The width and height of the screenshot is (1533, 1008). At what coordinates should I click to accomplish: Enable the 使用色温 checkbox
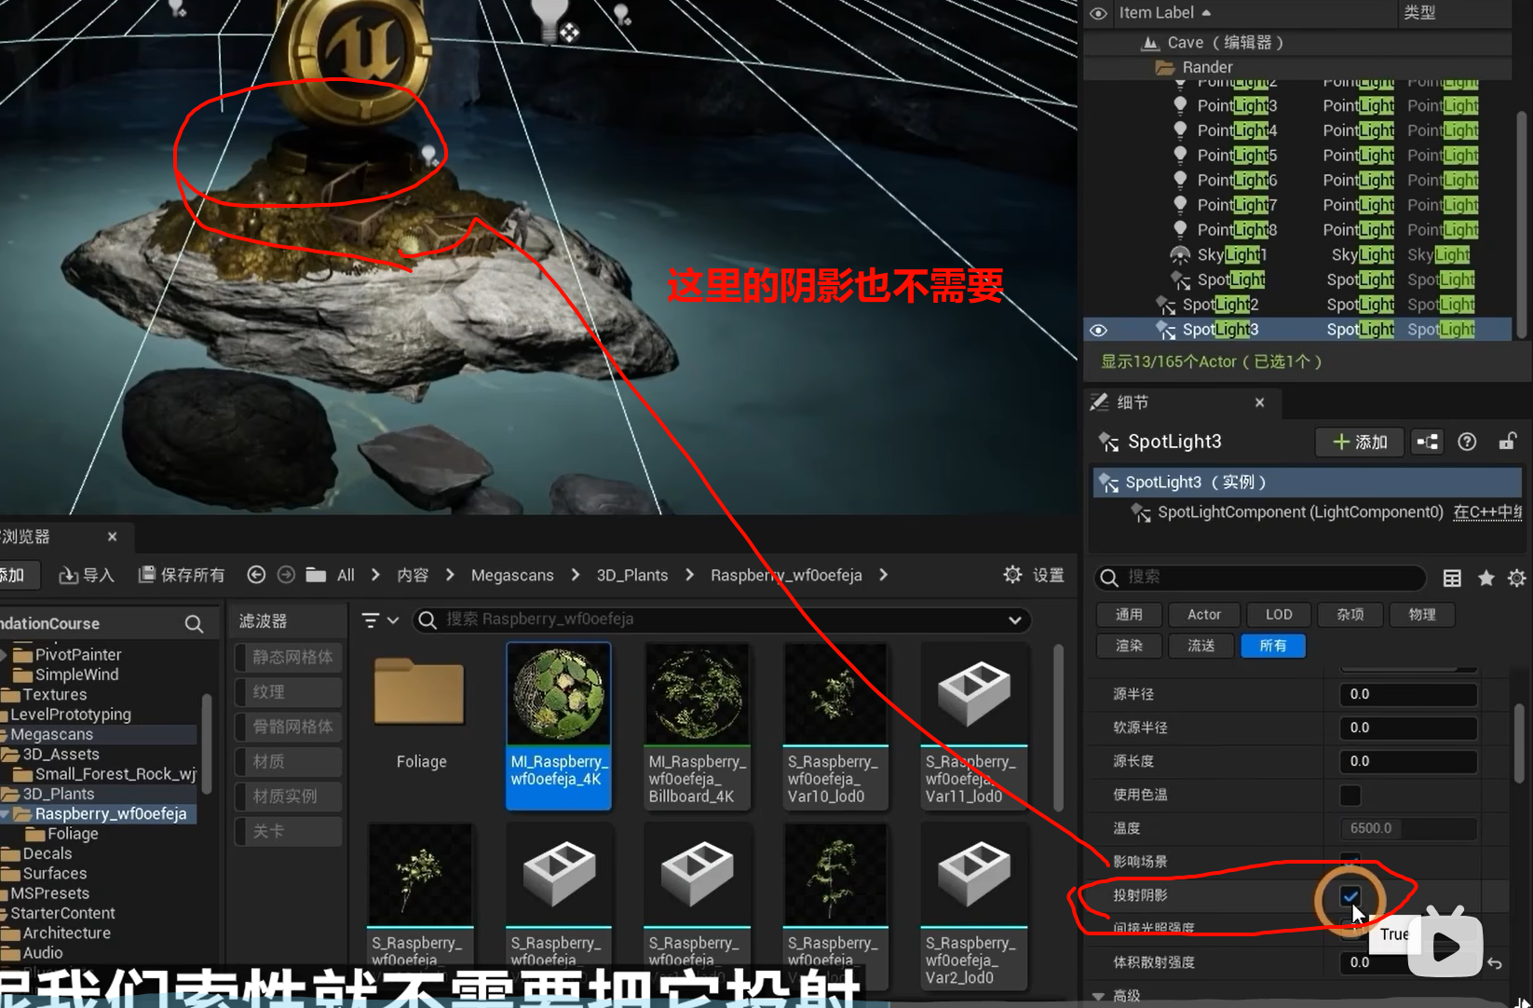pyautogui.click(x=1350, y=795)
